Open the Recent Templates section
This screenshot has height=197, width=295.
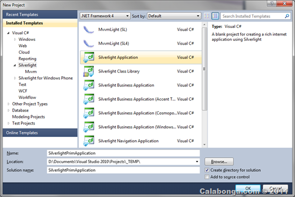coord(40,14)
